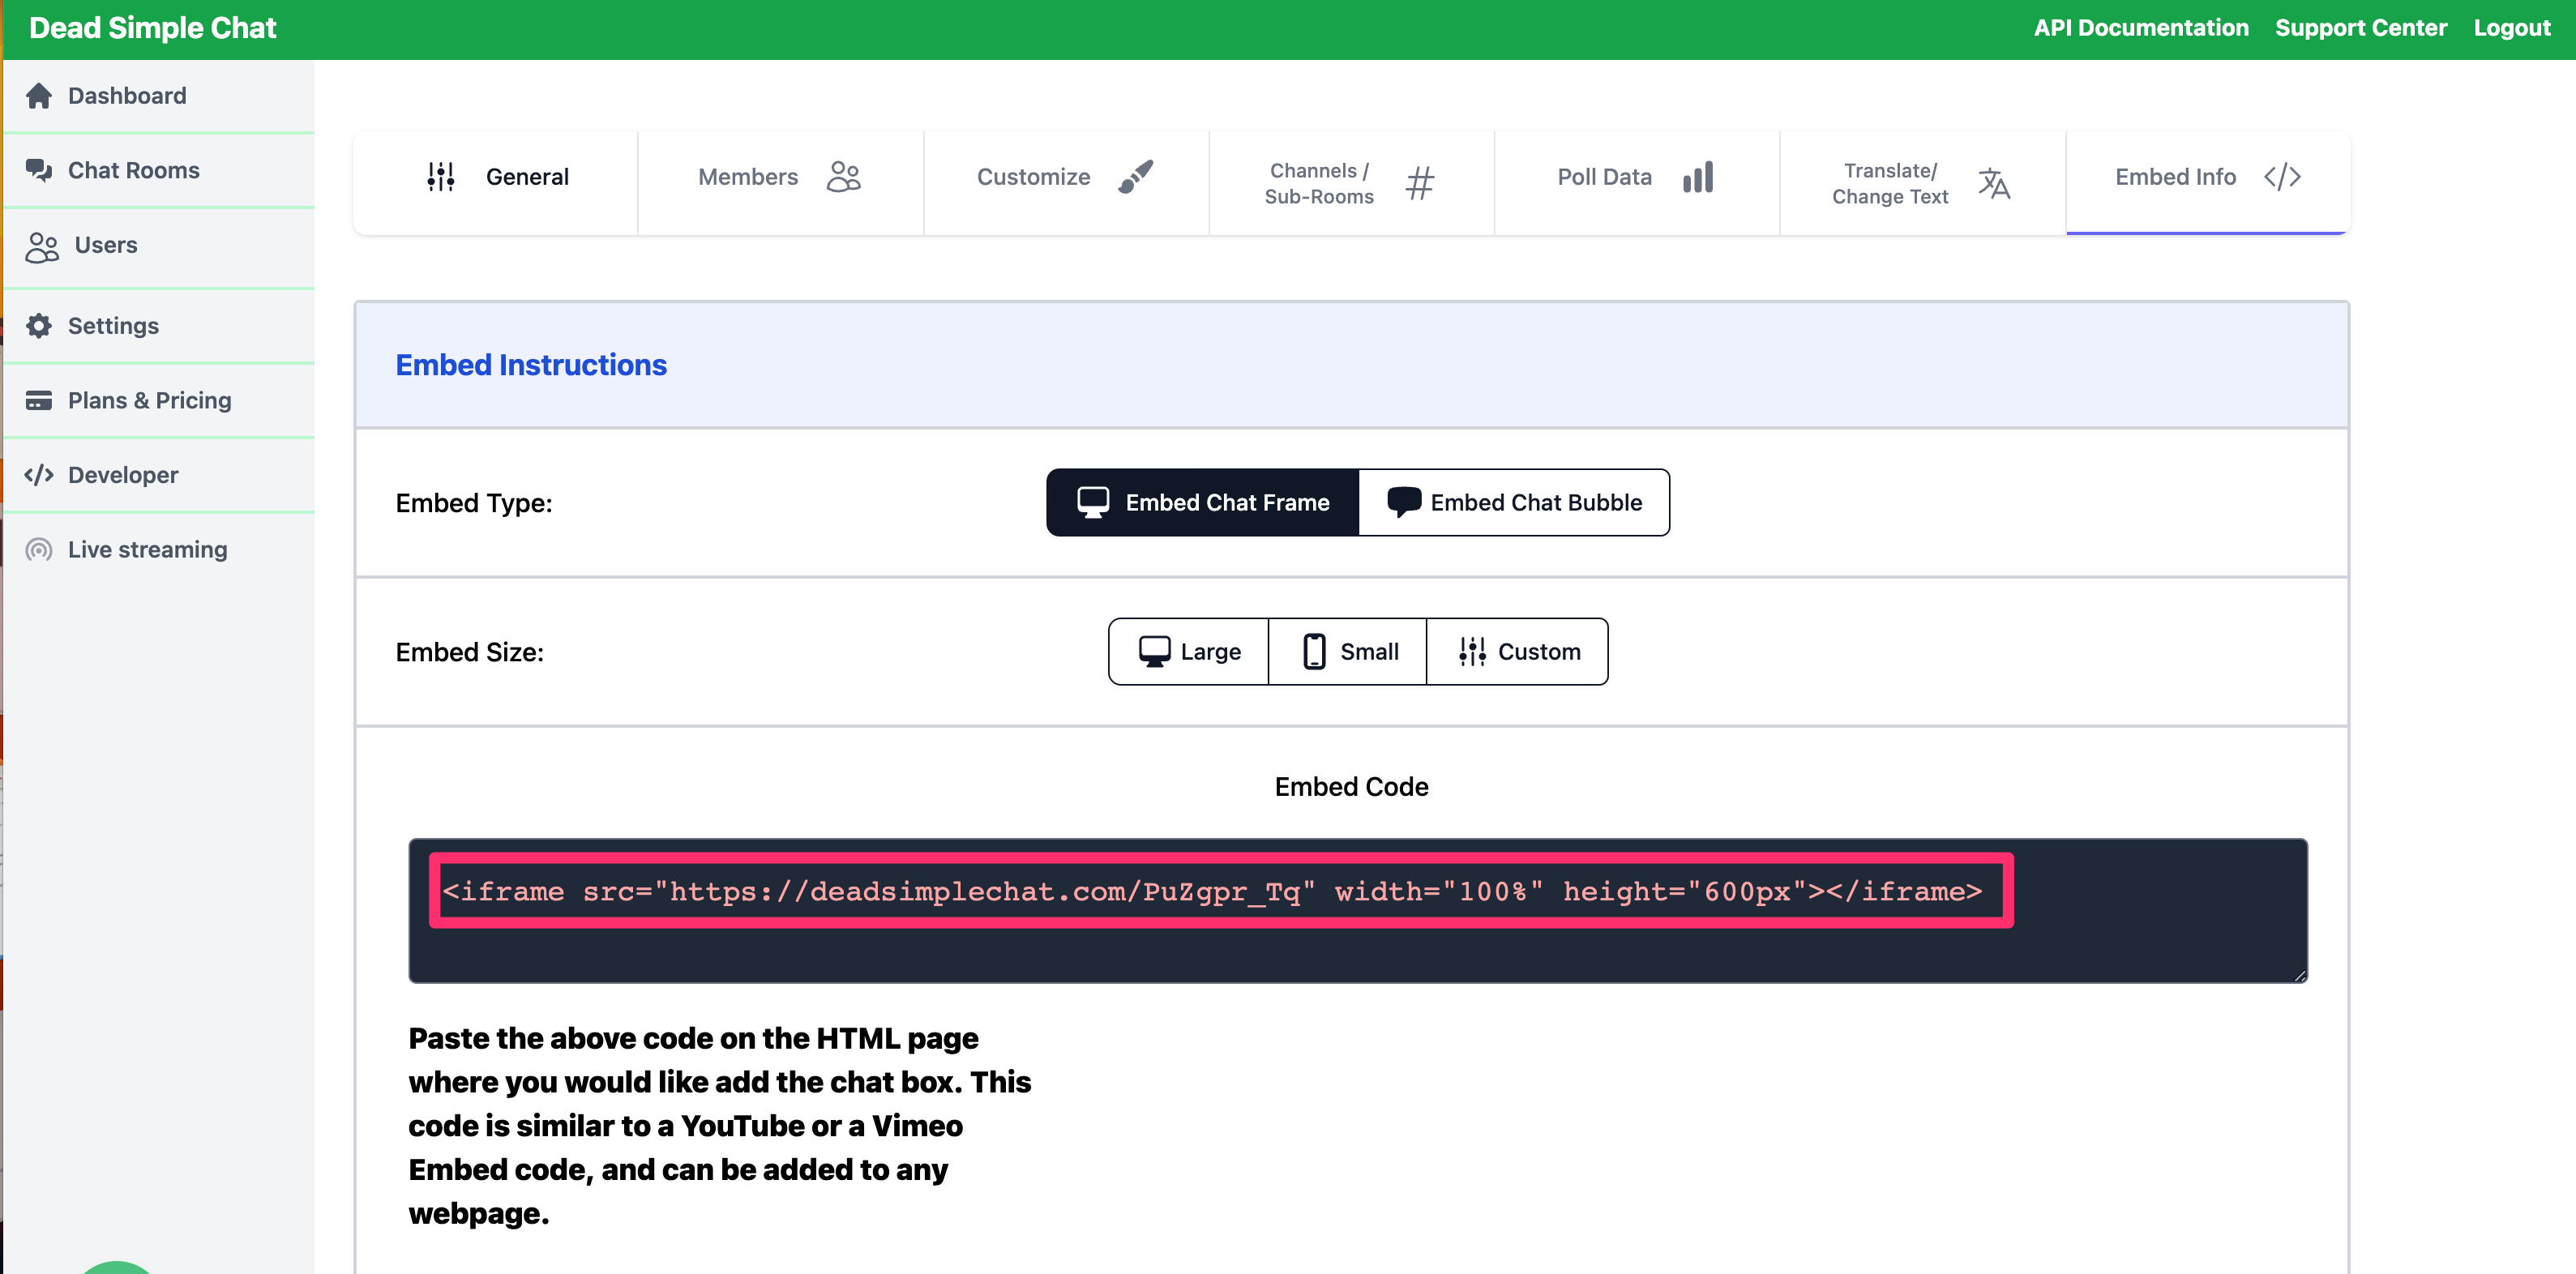The image size is (2576, 1274).
Task: Click the General sliders icon
Action: point(441,177)
